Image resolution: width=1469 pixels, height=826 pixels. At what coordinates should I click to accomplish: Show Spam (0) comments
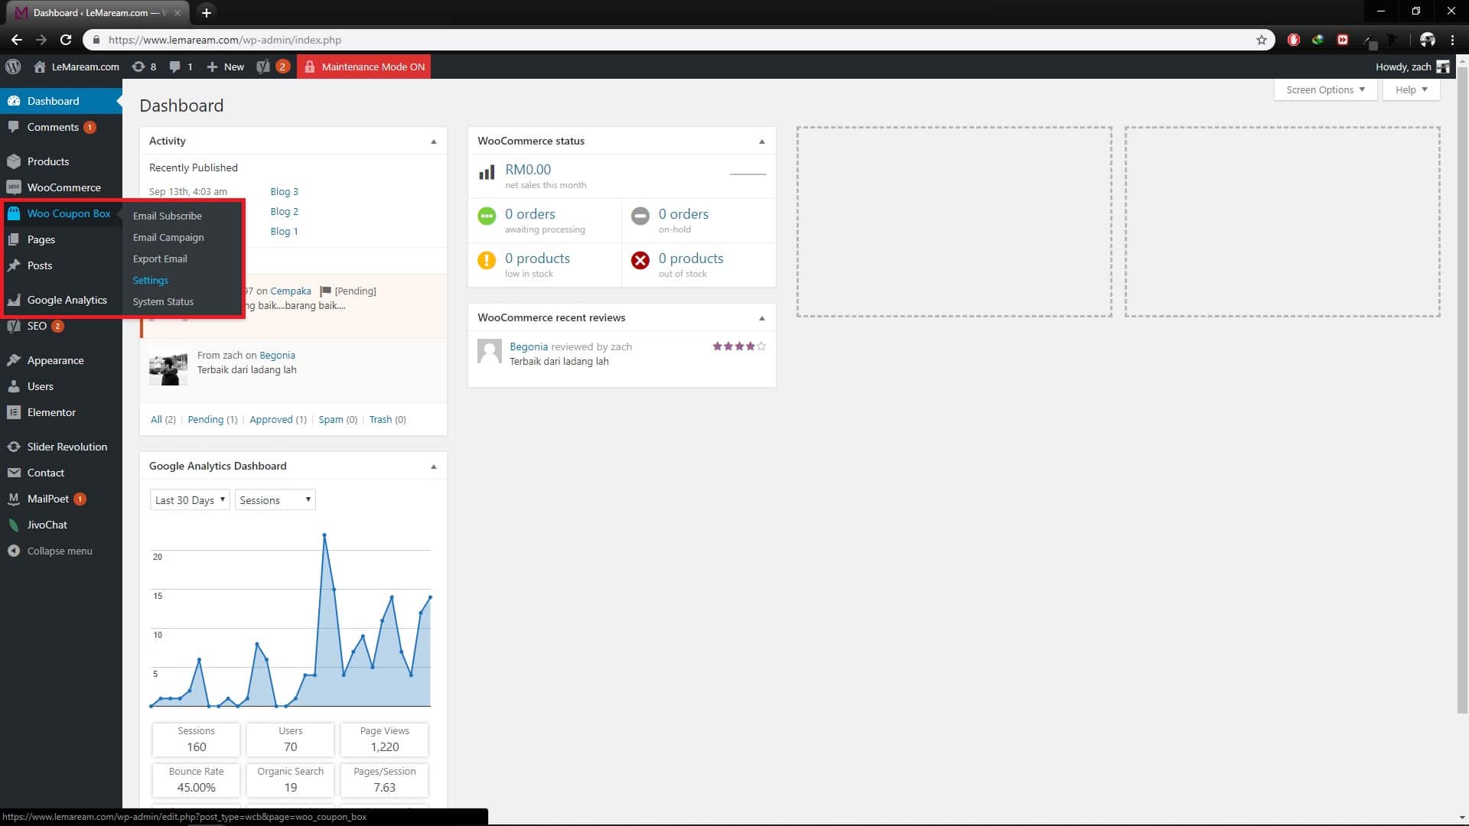337,419
